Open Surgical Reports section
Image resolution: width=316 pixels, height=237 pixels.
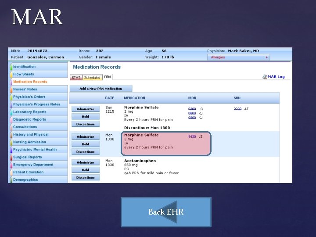click(38, 157)
